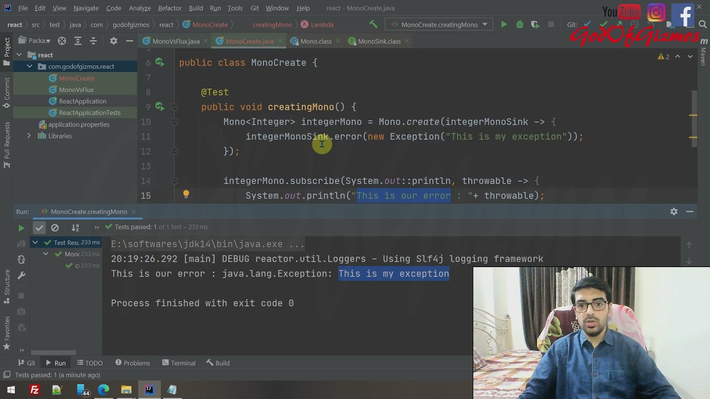The width and height of the screenshot is (710, 399).
Task: Open application.properties file
Action: coord(78,125)
